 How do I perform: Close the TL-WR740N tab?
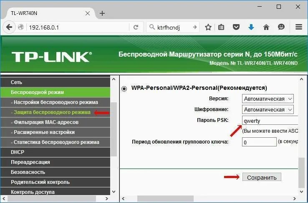coord(88,13)
